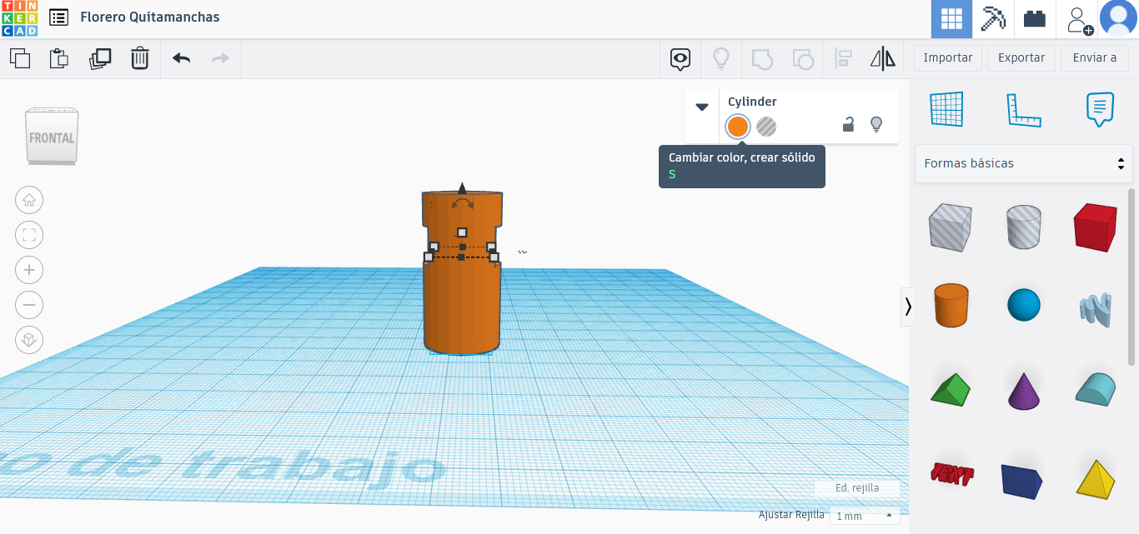Switch to 3D design grid view
This screenshot has height=534, width=1139.
tap(951, 19)
